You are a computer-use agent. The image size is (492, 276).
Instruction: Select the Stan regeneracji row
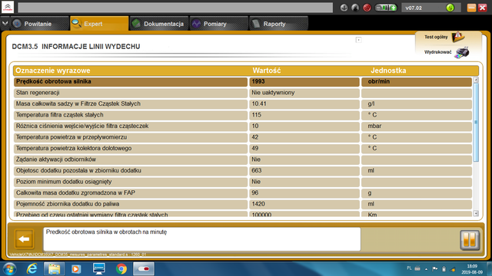click(243, 93)
